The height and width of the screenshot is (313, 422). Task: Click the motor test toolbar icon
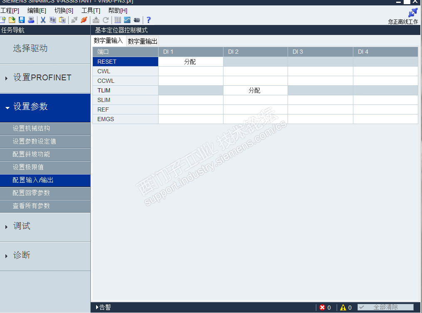click(x=137, y=20)
